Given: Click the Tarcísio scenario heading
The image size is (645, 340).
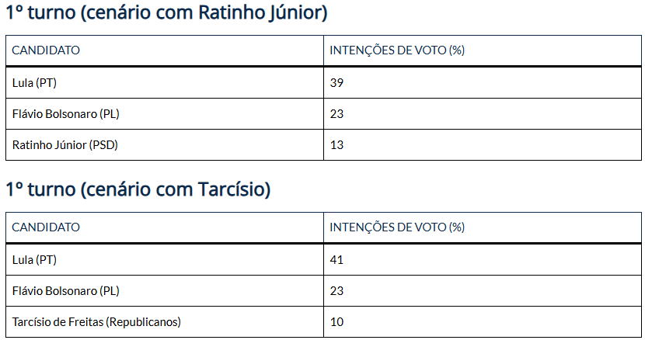Looking at the screenshot, I should point(138,189).
